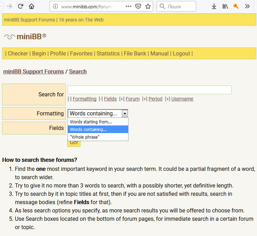The height and width of the screenshot is (236, 257).
Task: Follow the Search breadcrumb link
Action: click(x=78, y=71)
